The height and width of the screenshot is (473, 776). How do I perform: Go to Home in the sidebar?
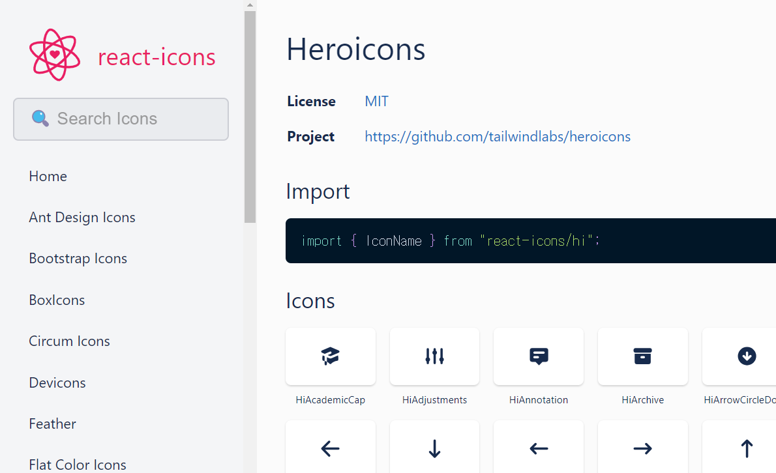(48, 177)
